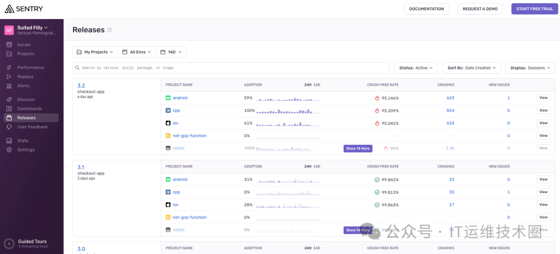The image size is (560, 254).
Task: Open the Status: Active dropdown
Action: coord(416,68)
